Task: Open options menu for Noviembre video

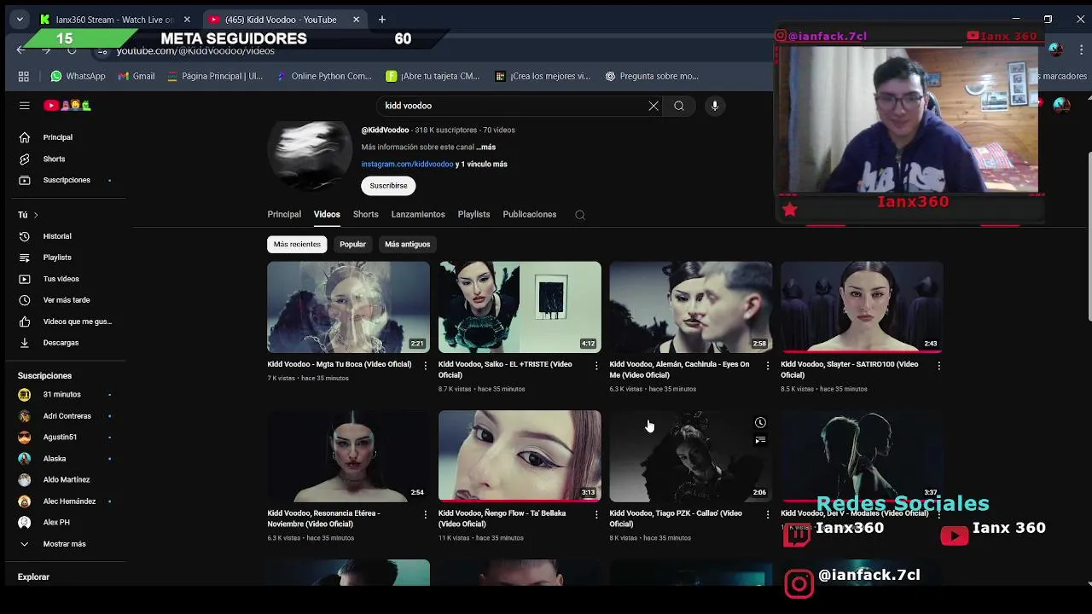Action: (x=426, y=514)
